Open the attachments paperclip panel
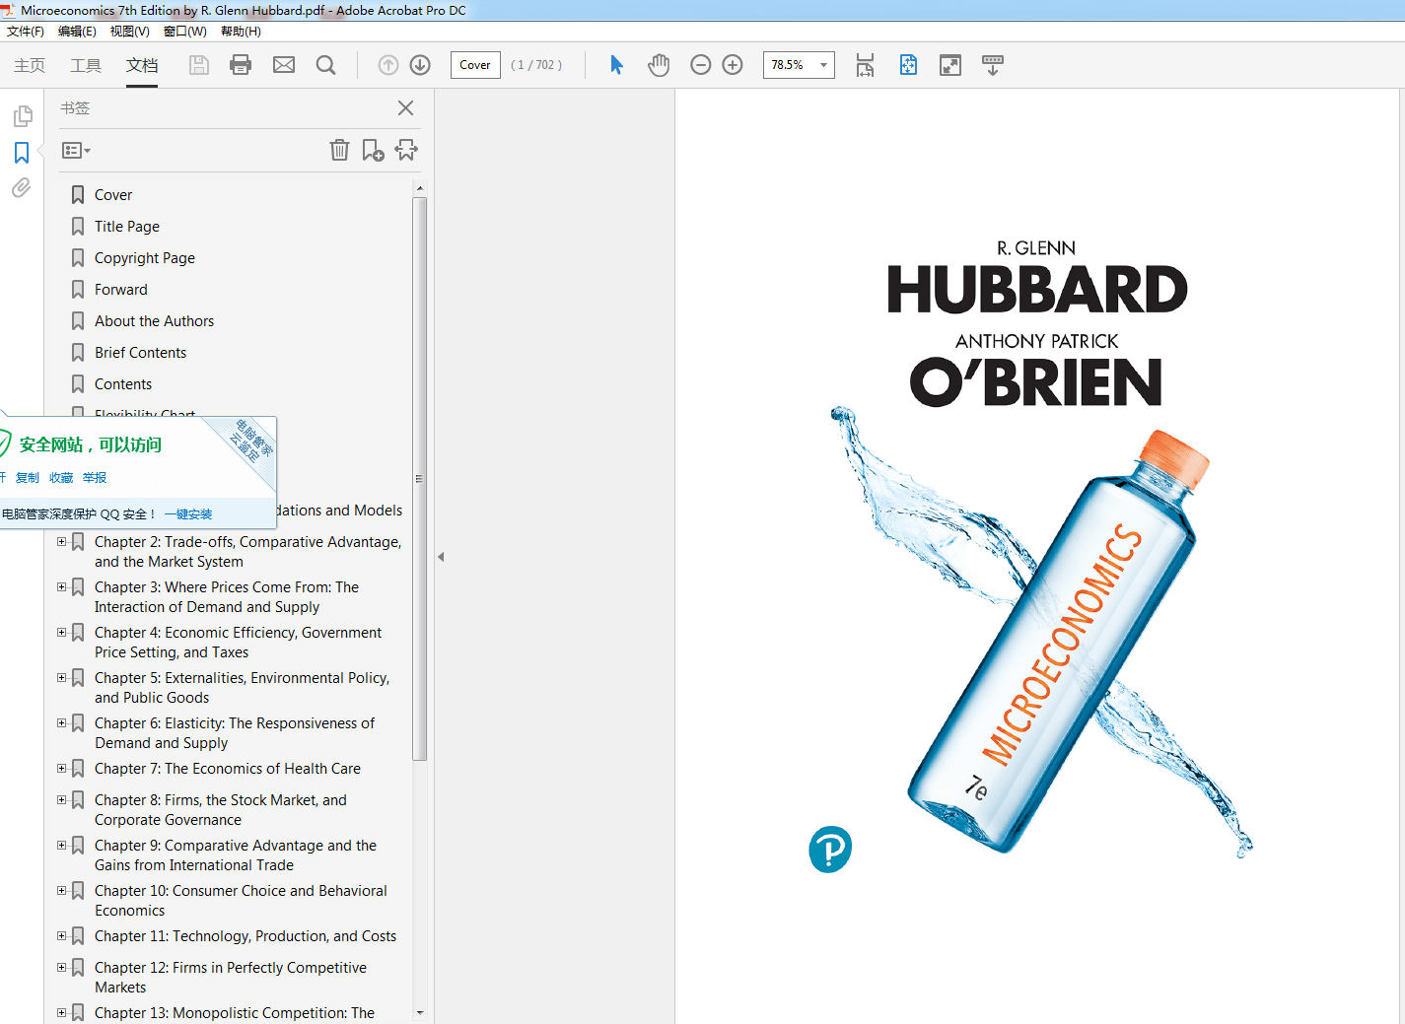Screen dimensions: 1405x1024 click(x=22, y=188)
